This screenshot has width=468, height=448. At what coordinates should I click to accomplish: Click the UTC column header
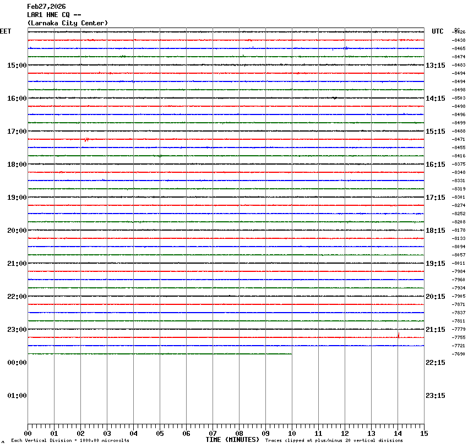pyautogui.click(x=438, y=31)
